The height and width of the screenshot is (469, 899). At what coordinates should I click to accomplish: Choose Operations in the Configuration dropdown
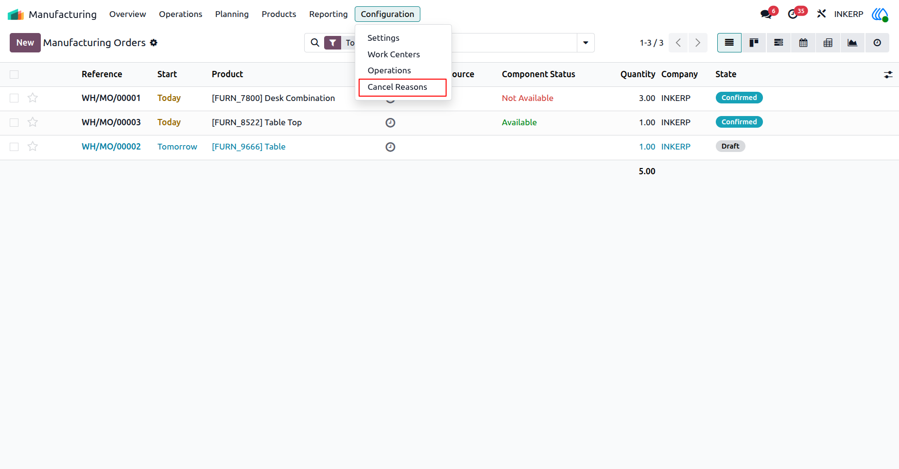389,70
